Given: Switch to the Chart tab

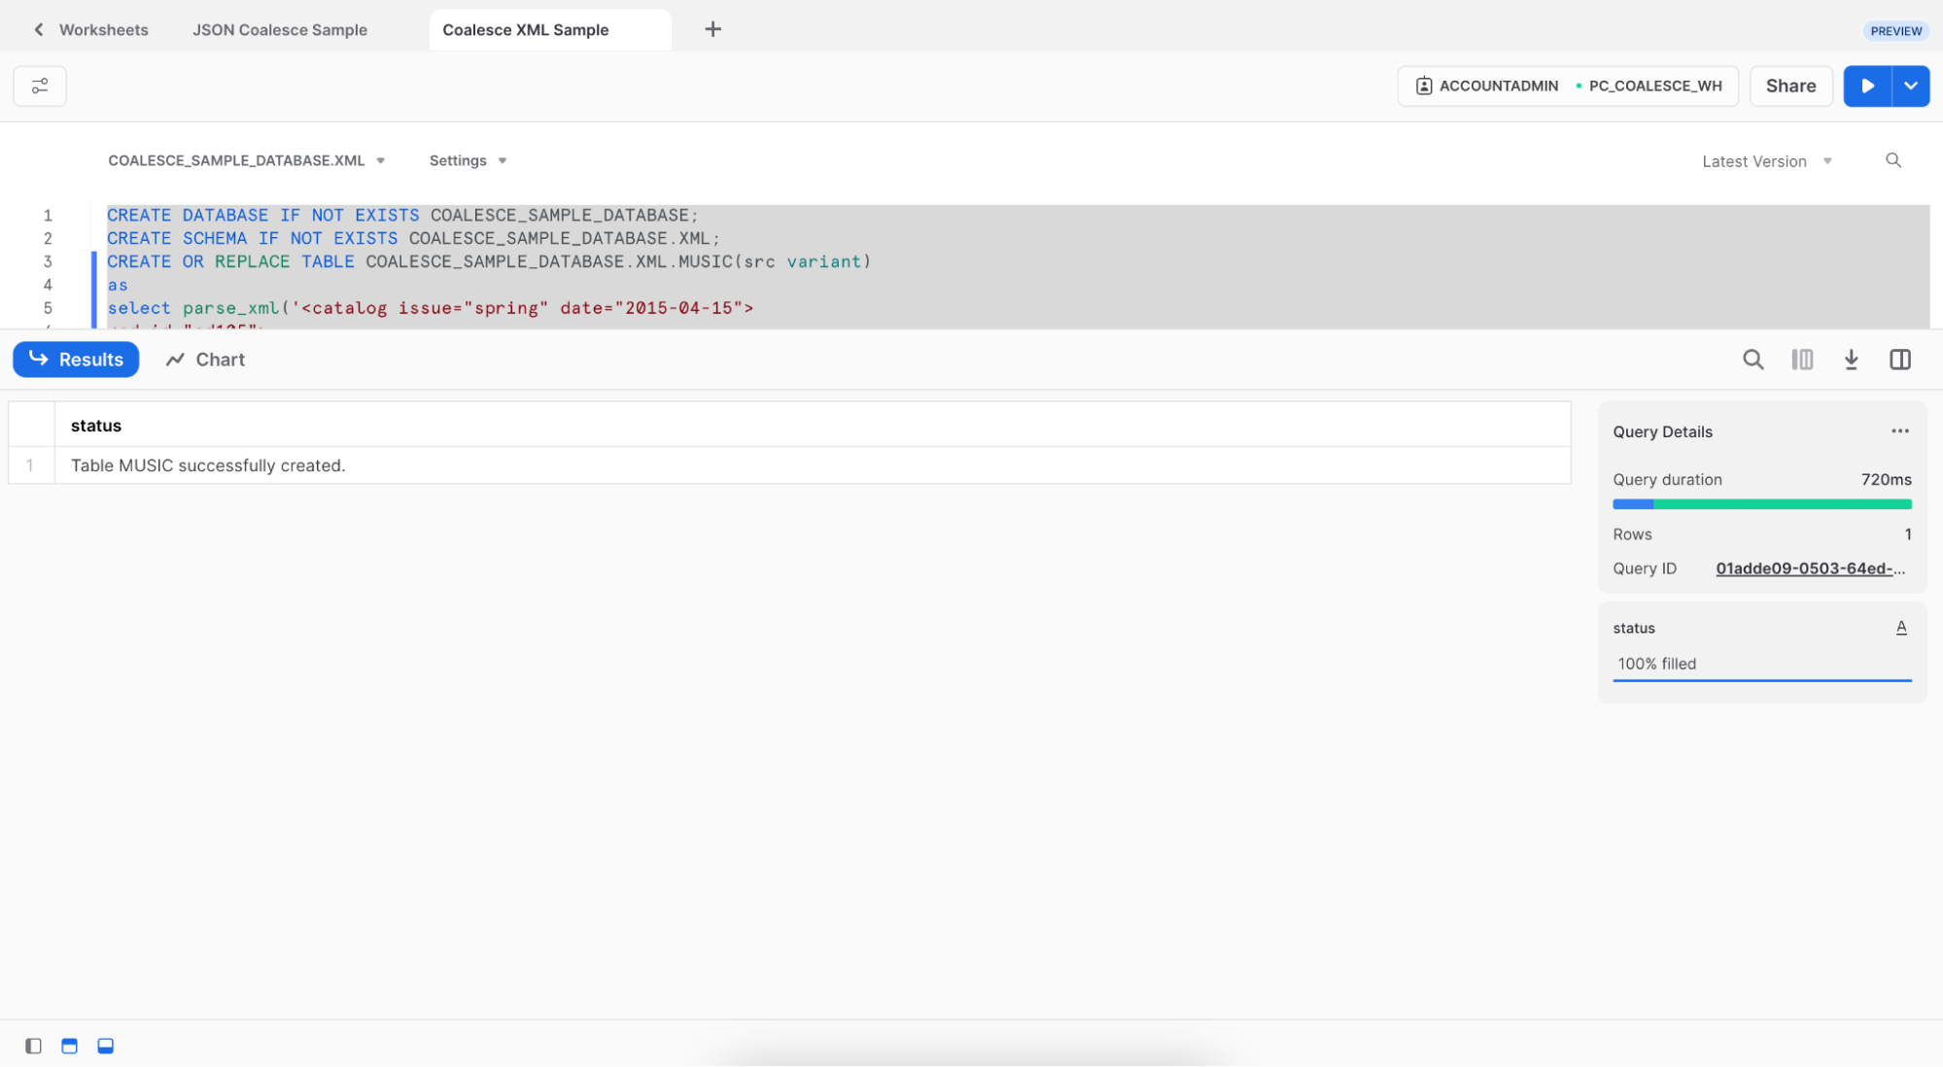Looking at the screenshot, I should (x=205, y=360).
